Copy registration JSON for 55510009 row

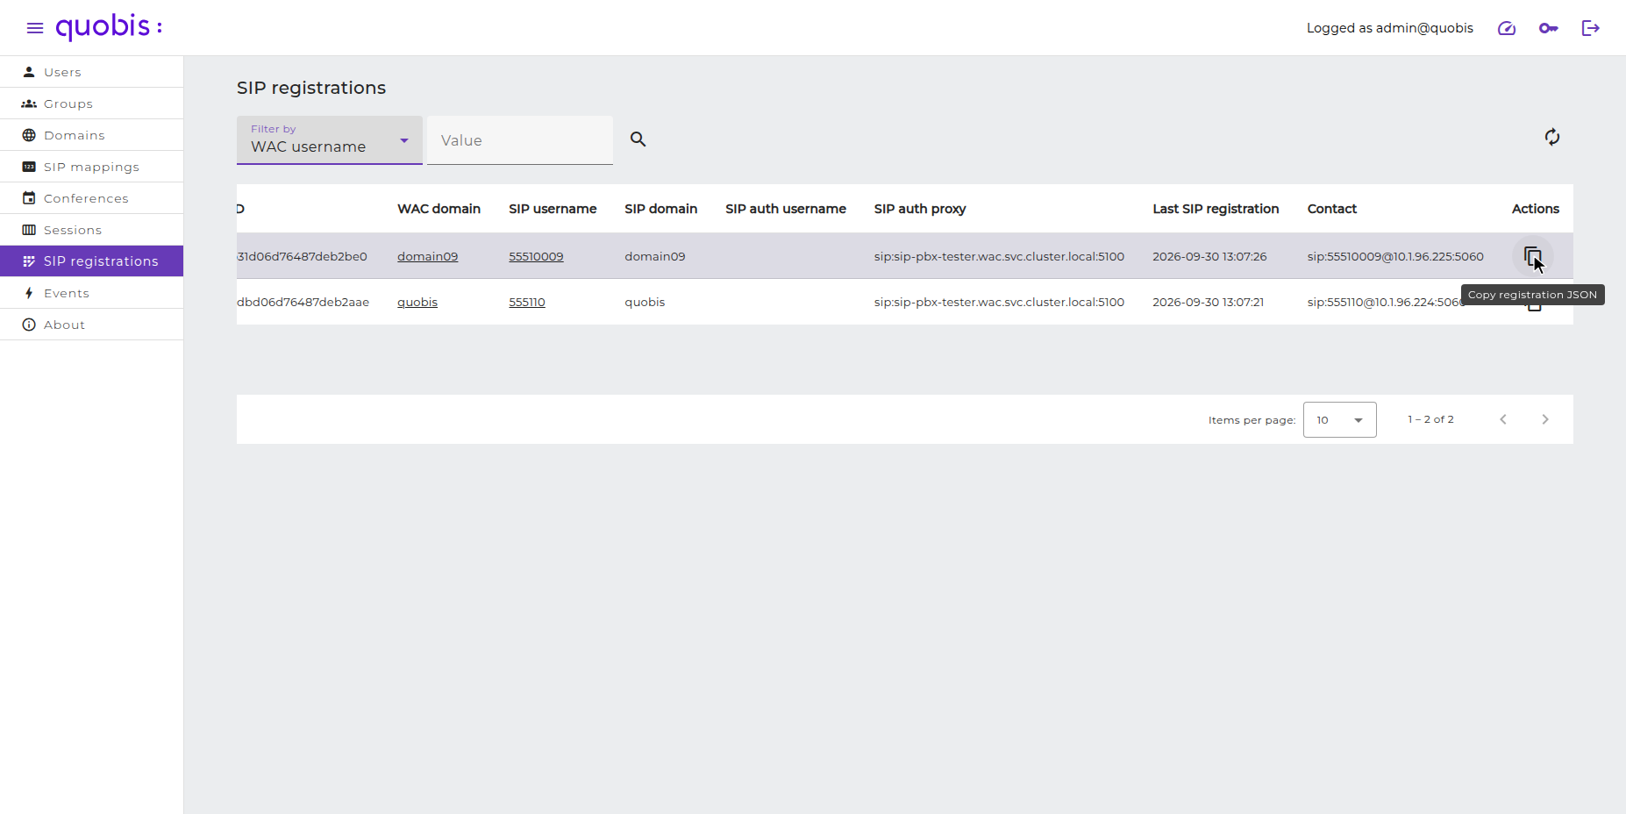1533,256
